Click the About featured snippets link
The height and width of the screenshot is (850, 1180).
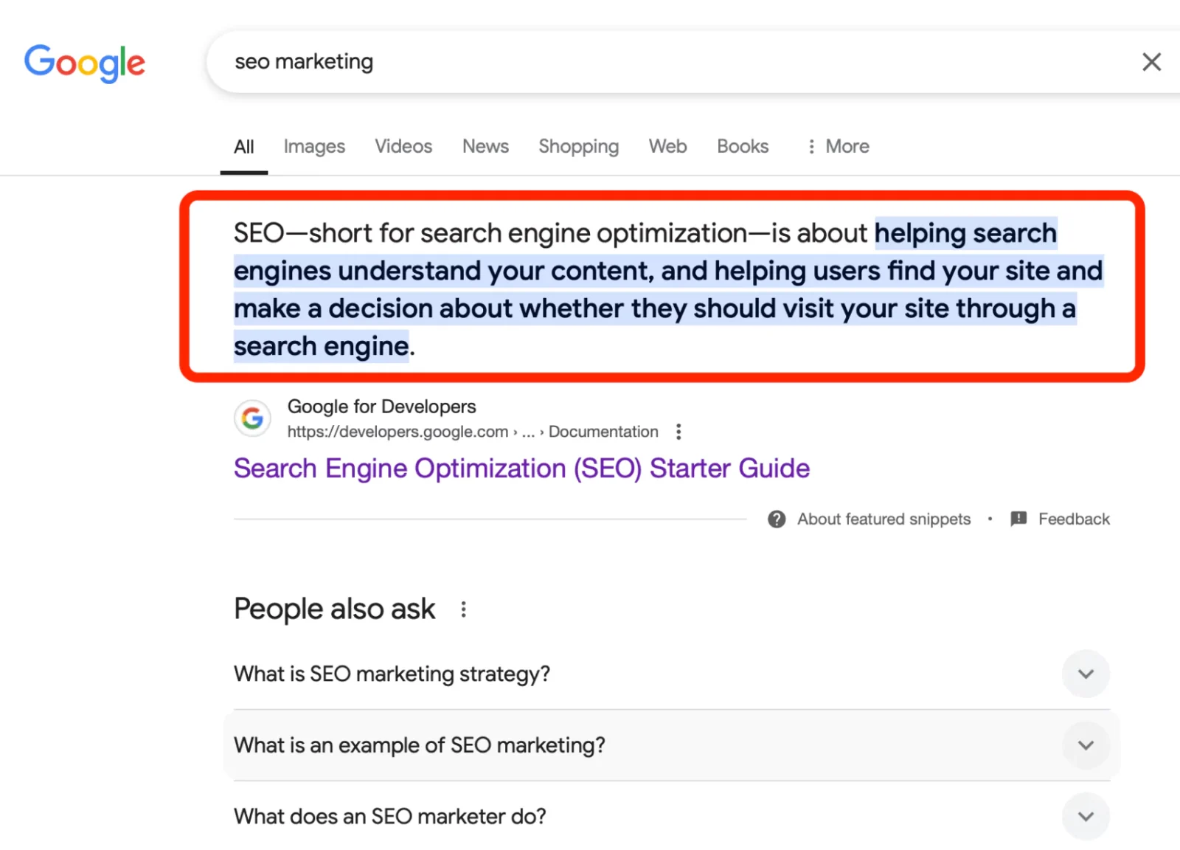(x=884, y=519)
